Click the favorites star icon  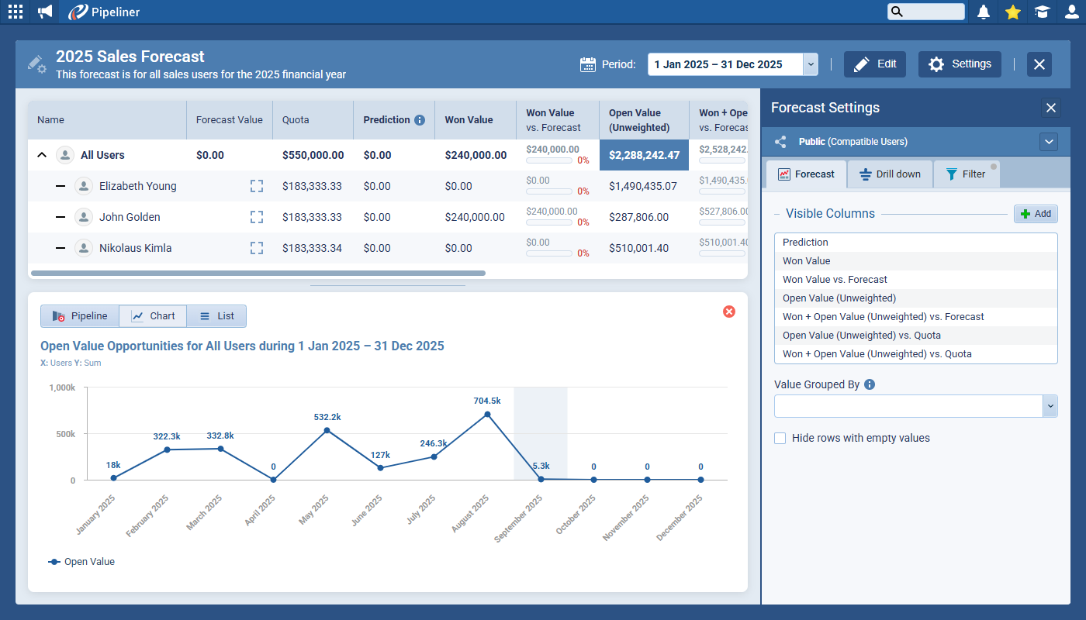[x=1012, y=12]
